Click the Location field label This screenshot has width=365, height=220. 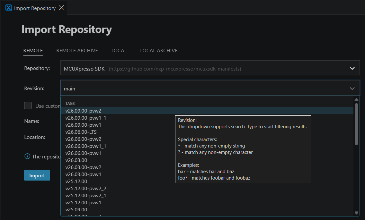coord(35,137)
